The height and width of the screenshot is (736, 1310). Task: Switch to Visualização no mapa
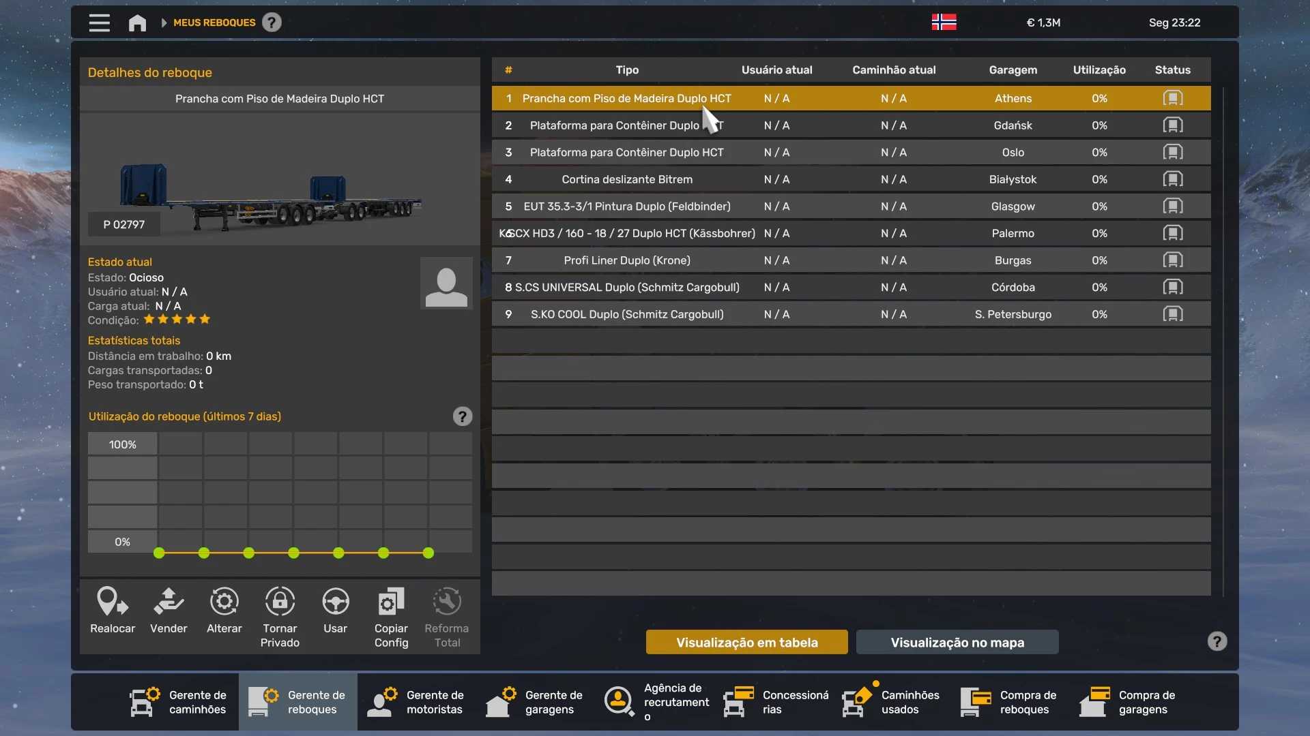pyautogui.click(x=957, y=642)
